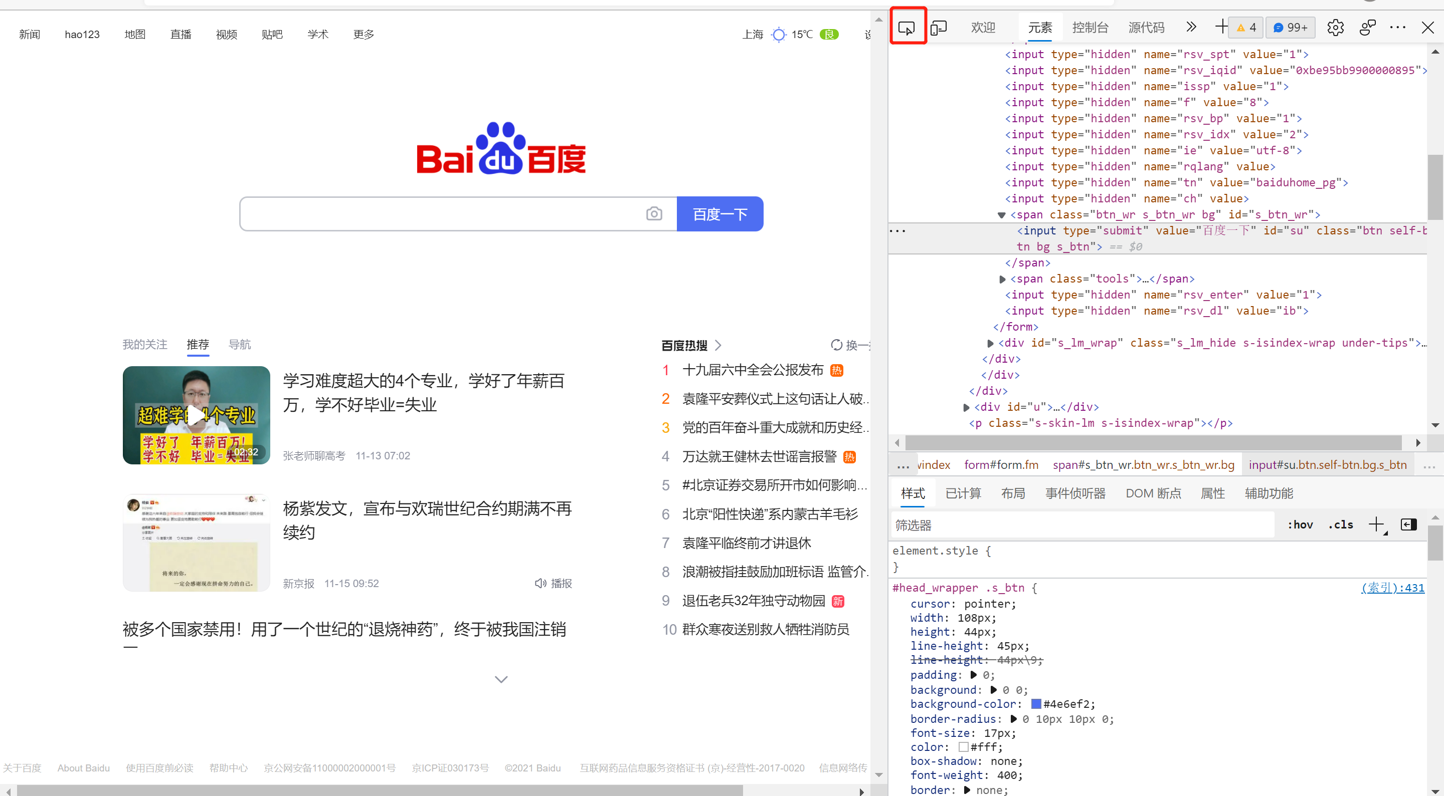Open the 99+ messages badge

(x=1291, y=28)
